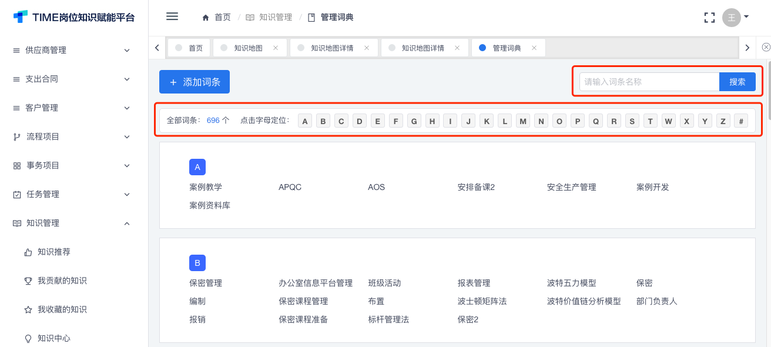
Task: Click trophy icon beside 我贡献的知识
Action: (28, 281)
